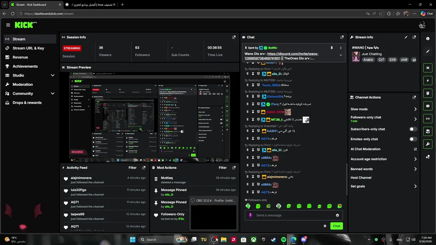Screen dimensions: 436x245
Task: Click the three-dots icon under wrench
Action: [428, 157]
